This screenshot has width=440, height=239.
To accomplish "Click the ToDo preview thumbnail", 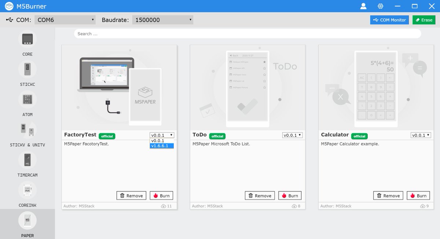I will (247, 88).
